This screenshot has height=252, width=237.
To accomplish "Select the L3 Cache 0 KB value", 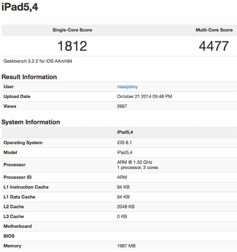I will point(122,216).
